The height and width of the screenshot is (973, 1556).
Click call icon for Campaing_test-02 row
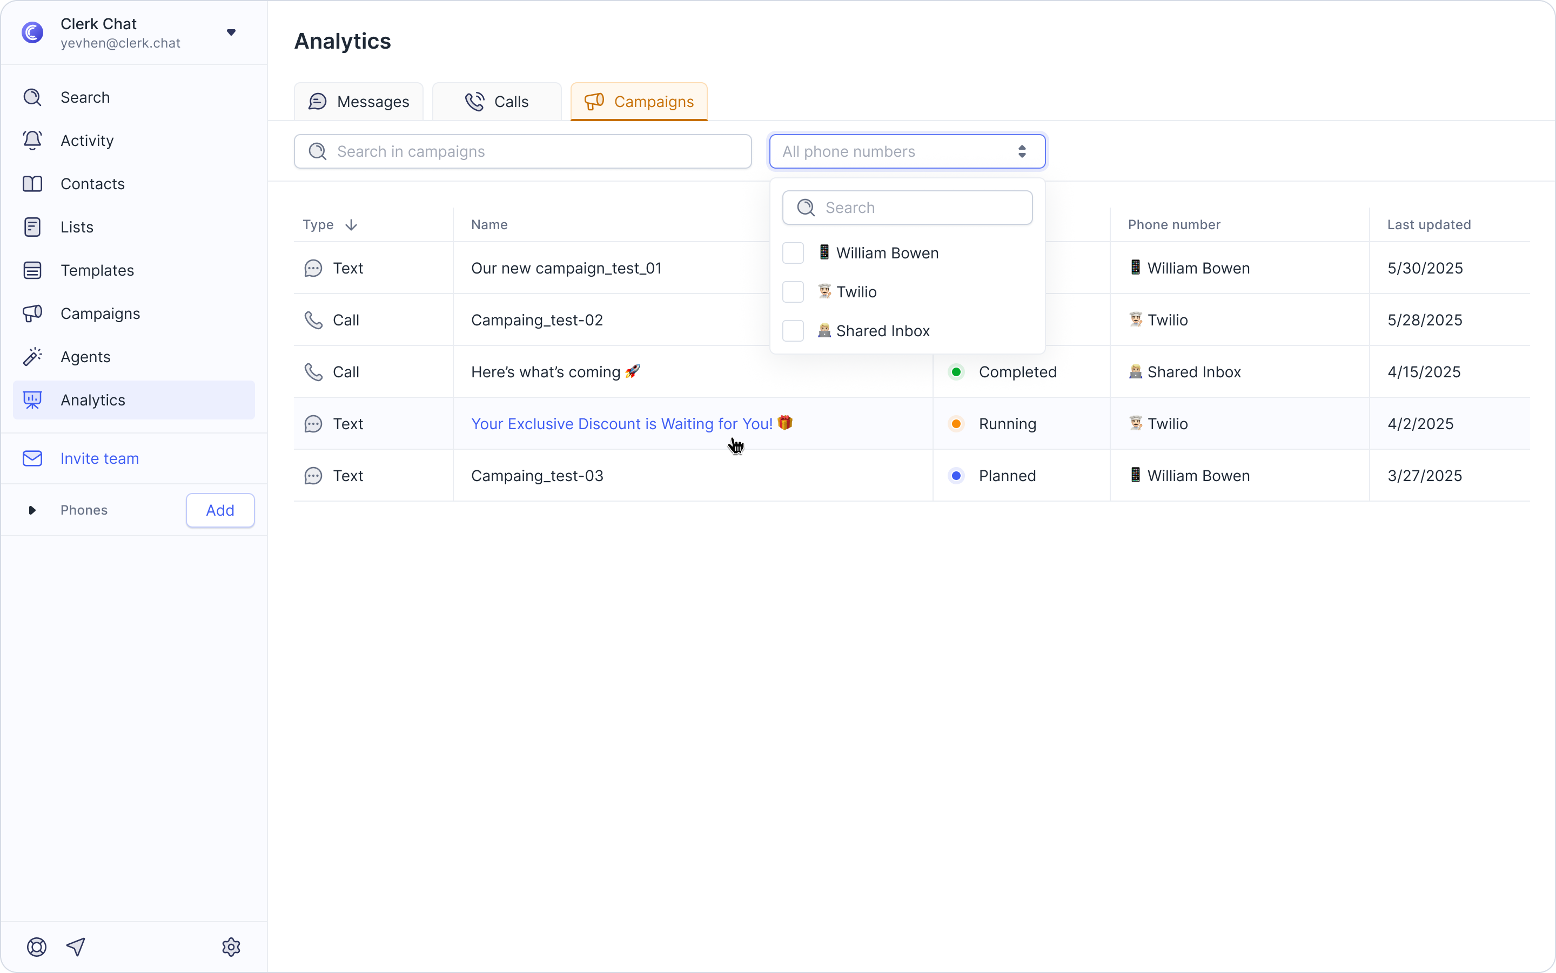pos(313,320)
